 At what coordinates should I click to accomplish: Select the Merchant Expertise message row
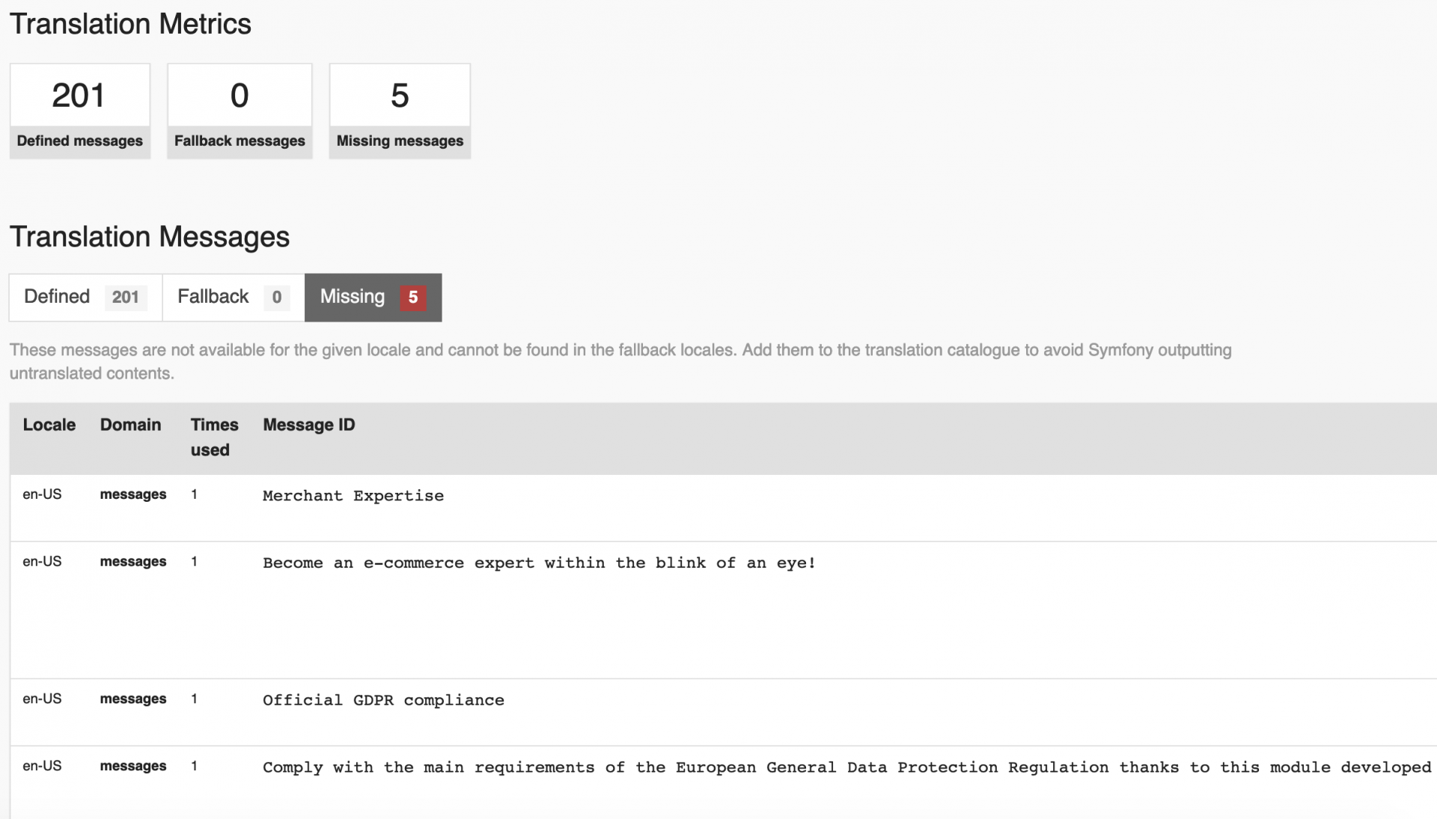(x=353, y=496)
